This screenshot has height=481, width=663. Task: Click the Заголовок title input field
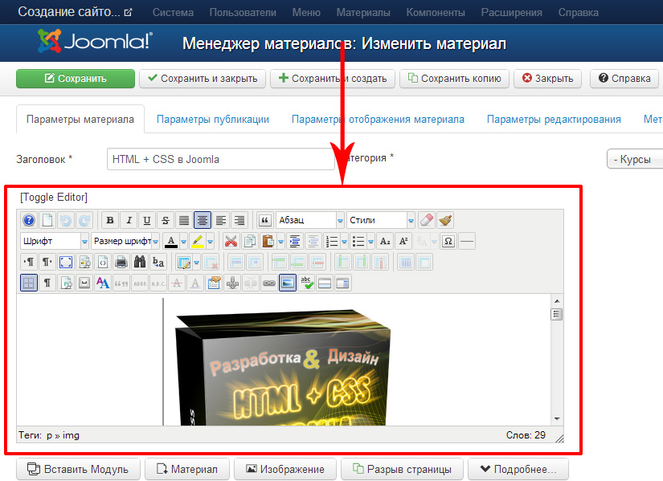pos(220,159)
